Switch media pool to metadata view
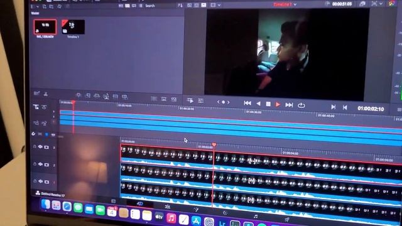The width and height of the screenshot is (402, 226). 121,6
